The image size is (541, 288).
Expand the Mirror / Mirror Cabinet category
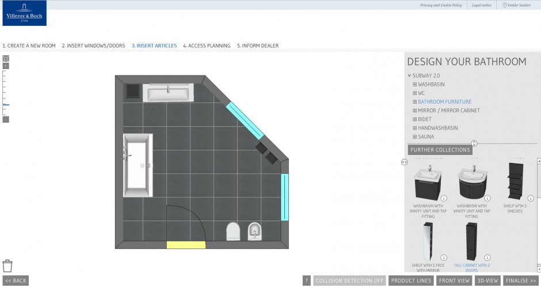coord(414,111)
